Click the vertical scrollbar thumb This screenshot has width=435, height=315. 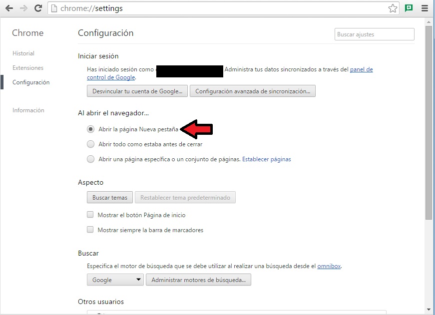click(x=429, y=122)
